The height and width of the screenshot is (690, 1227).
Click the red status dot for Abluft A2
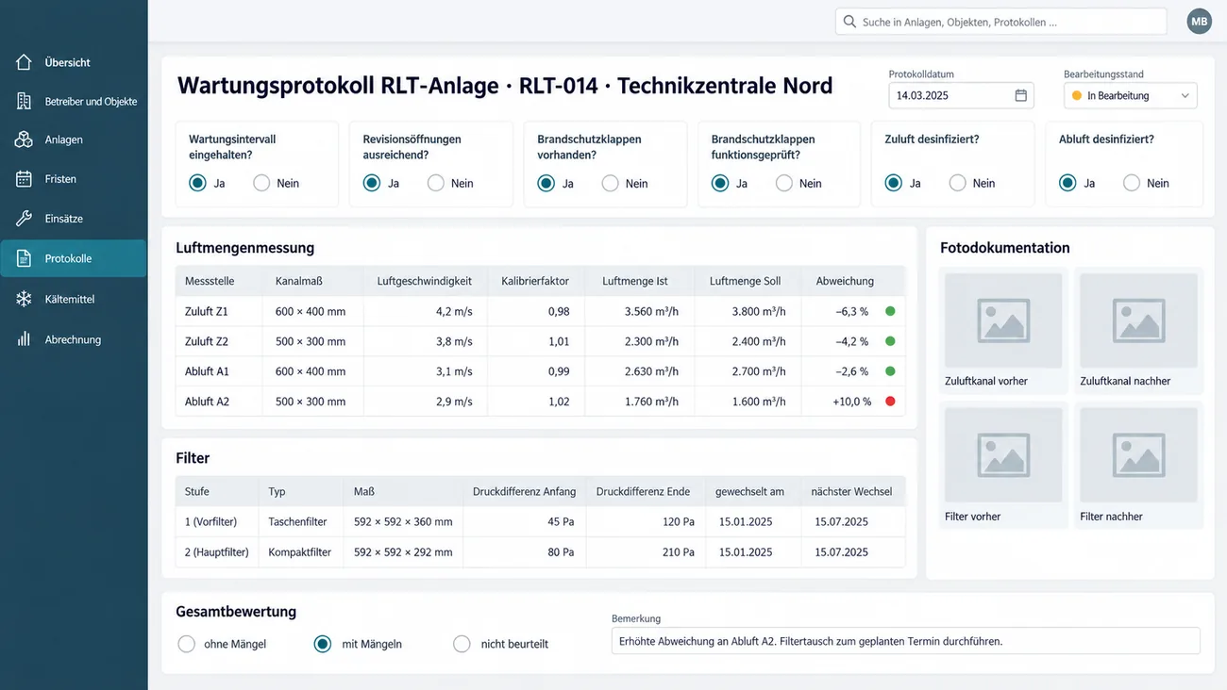click(890, 402)
